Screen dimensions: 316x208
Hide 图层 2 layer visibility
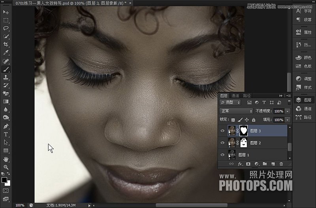[x=222, y=143]
